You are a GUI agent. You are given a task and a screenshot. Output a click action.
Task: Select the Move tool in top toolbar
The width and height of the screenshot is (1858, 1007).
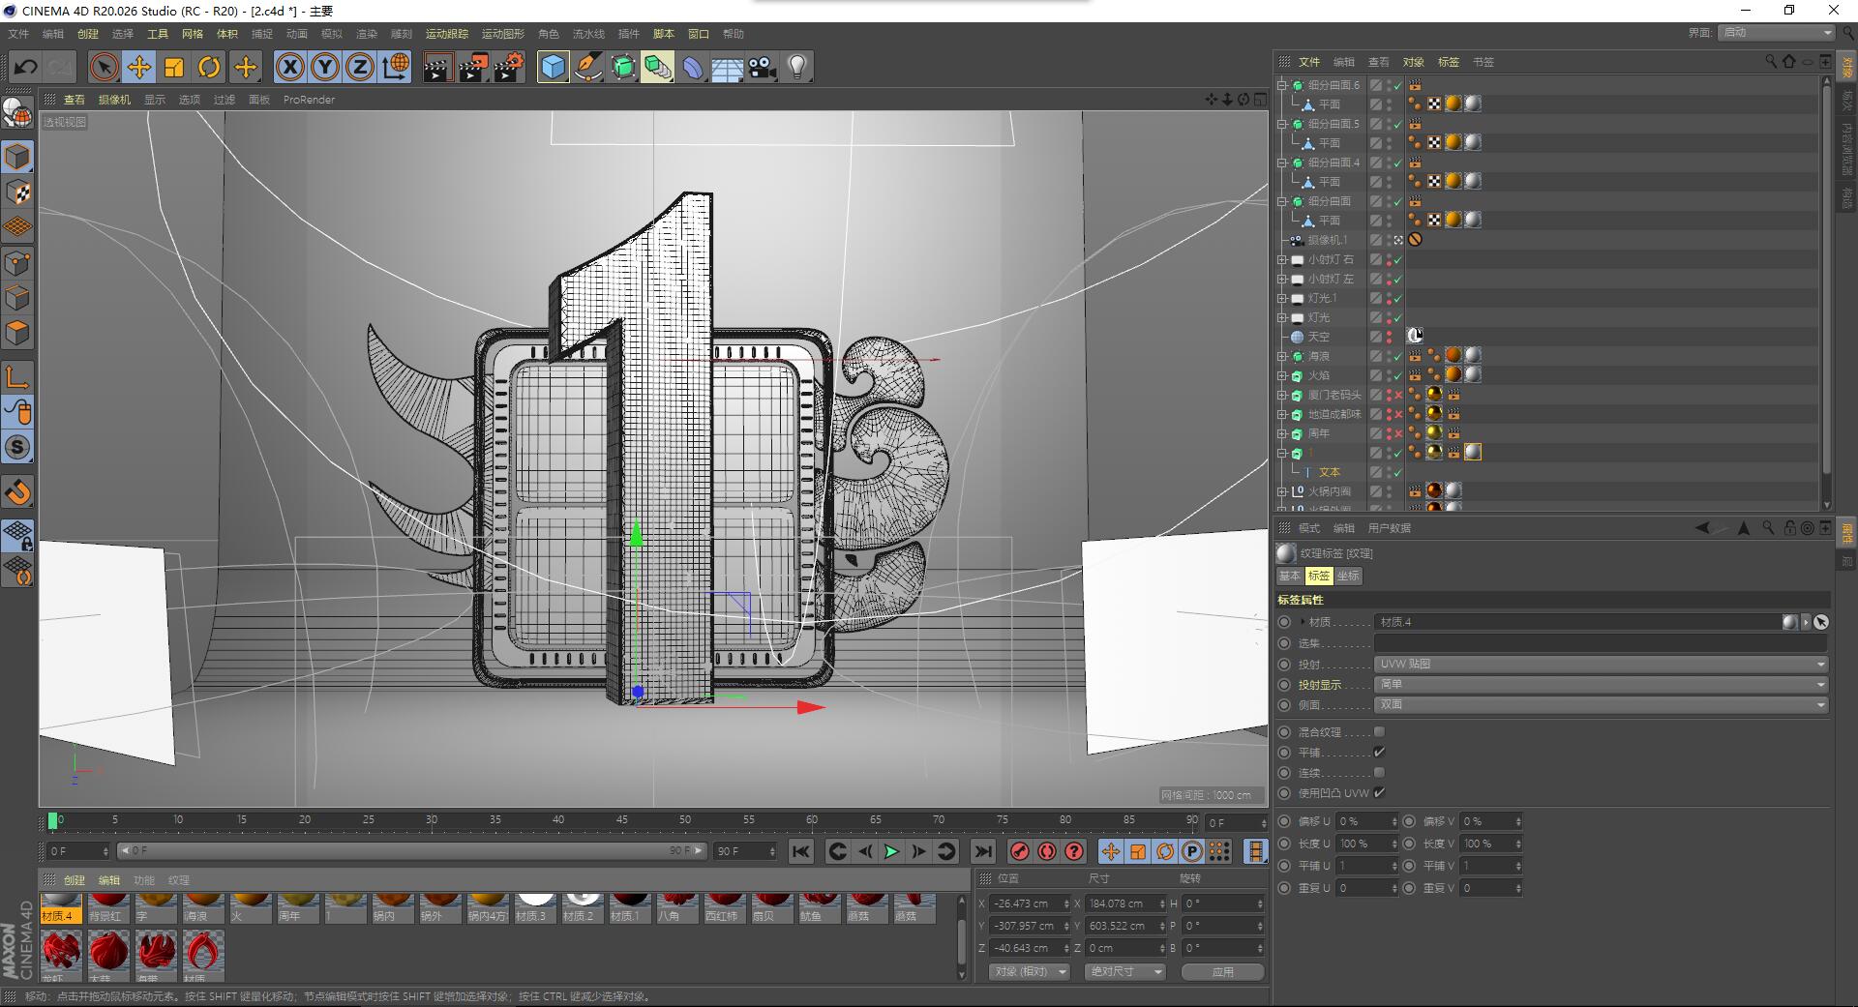(139, 67)
